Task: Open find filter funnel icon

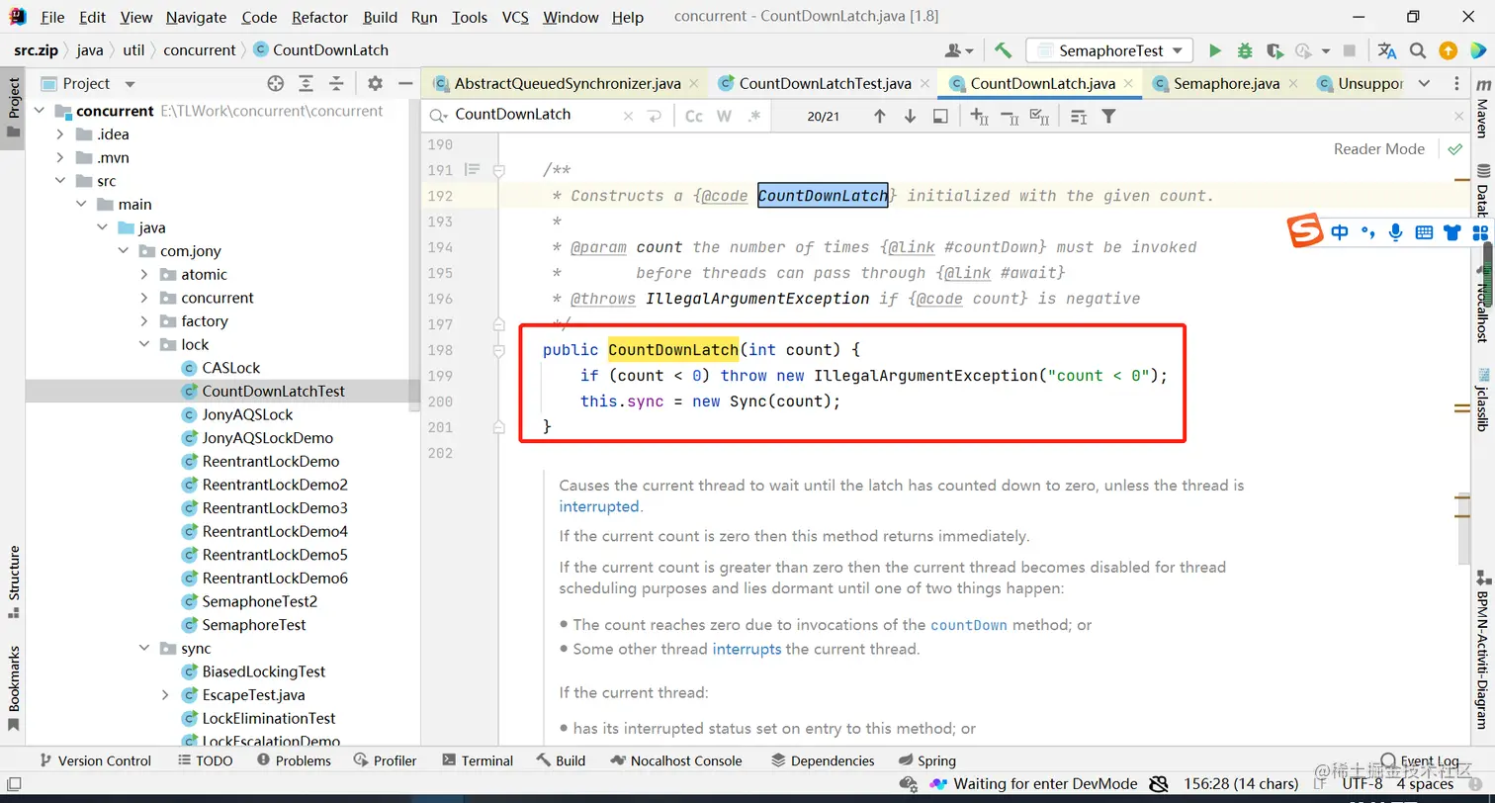Action: (x=1108, y=117)
